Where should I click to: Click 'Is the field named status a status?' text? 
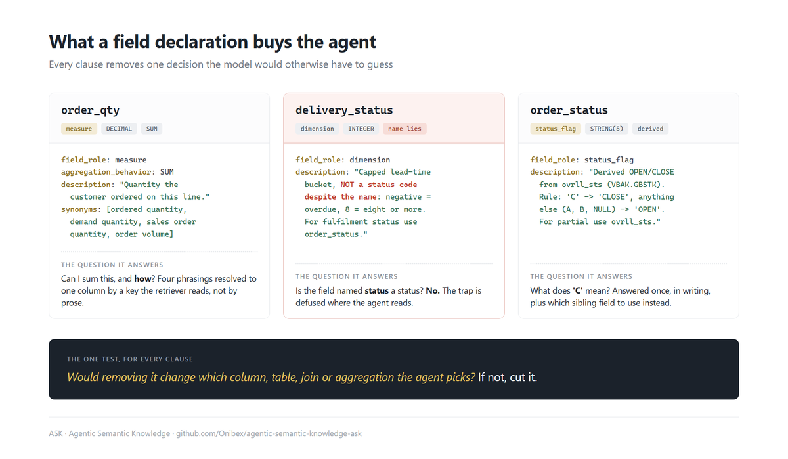359,291
